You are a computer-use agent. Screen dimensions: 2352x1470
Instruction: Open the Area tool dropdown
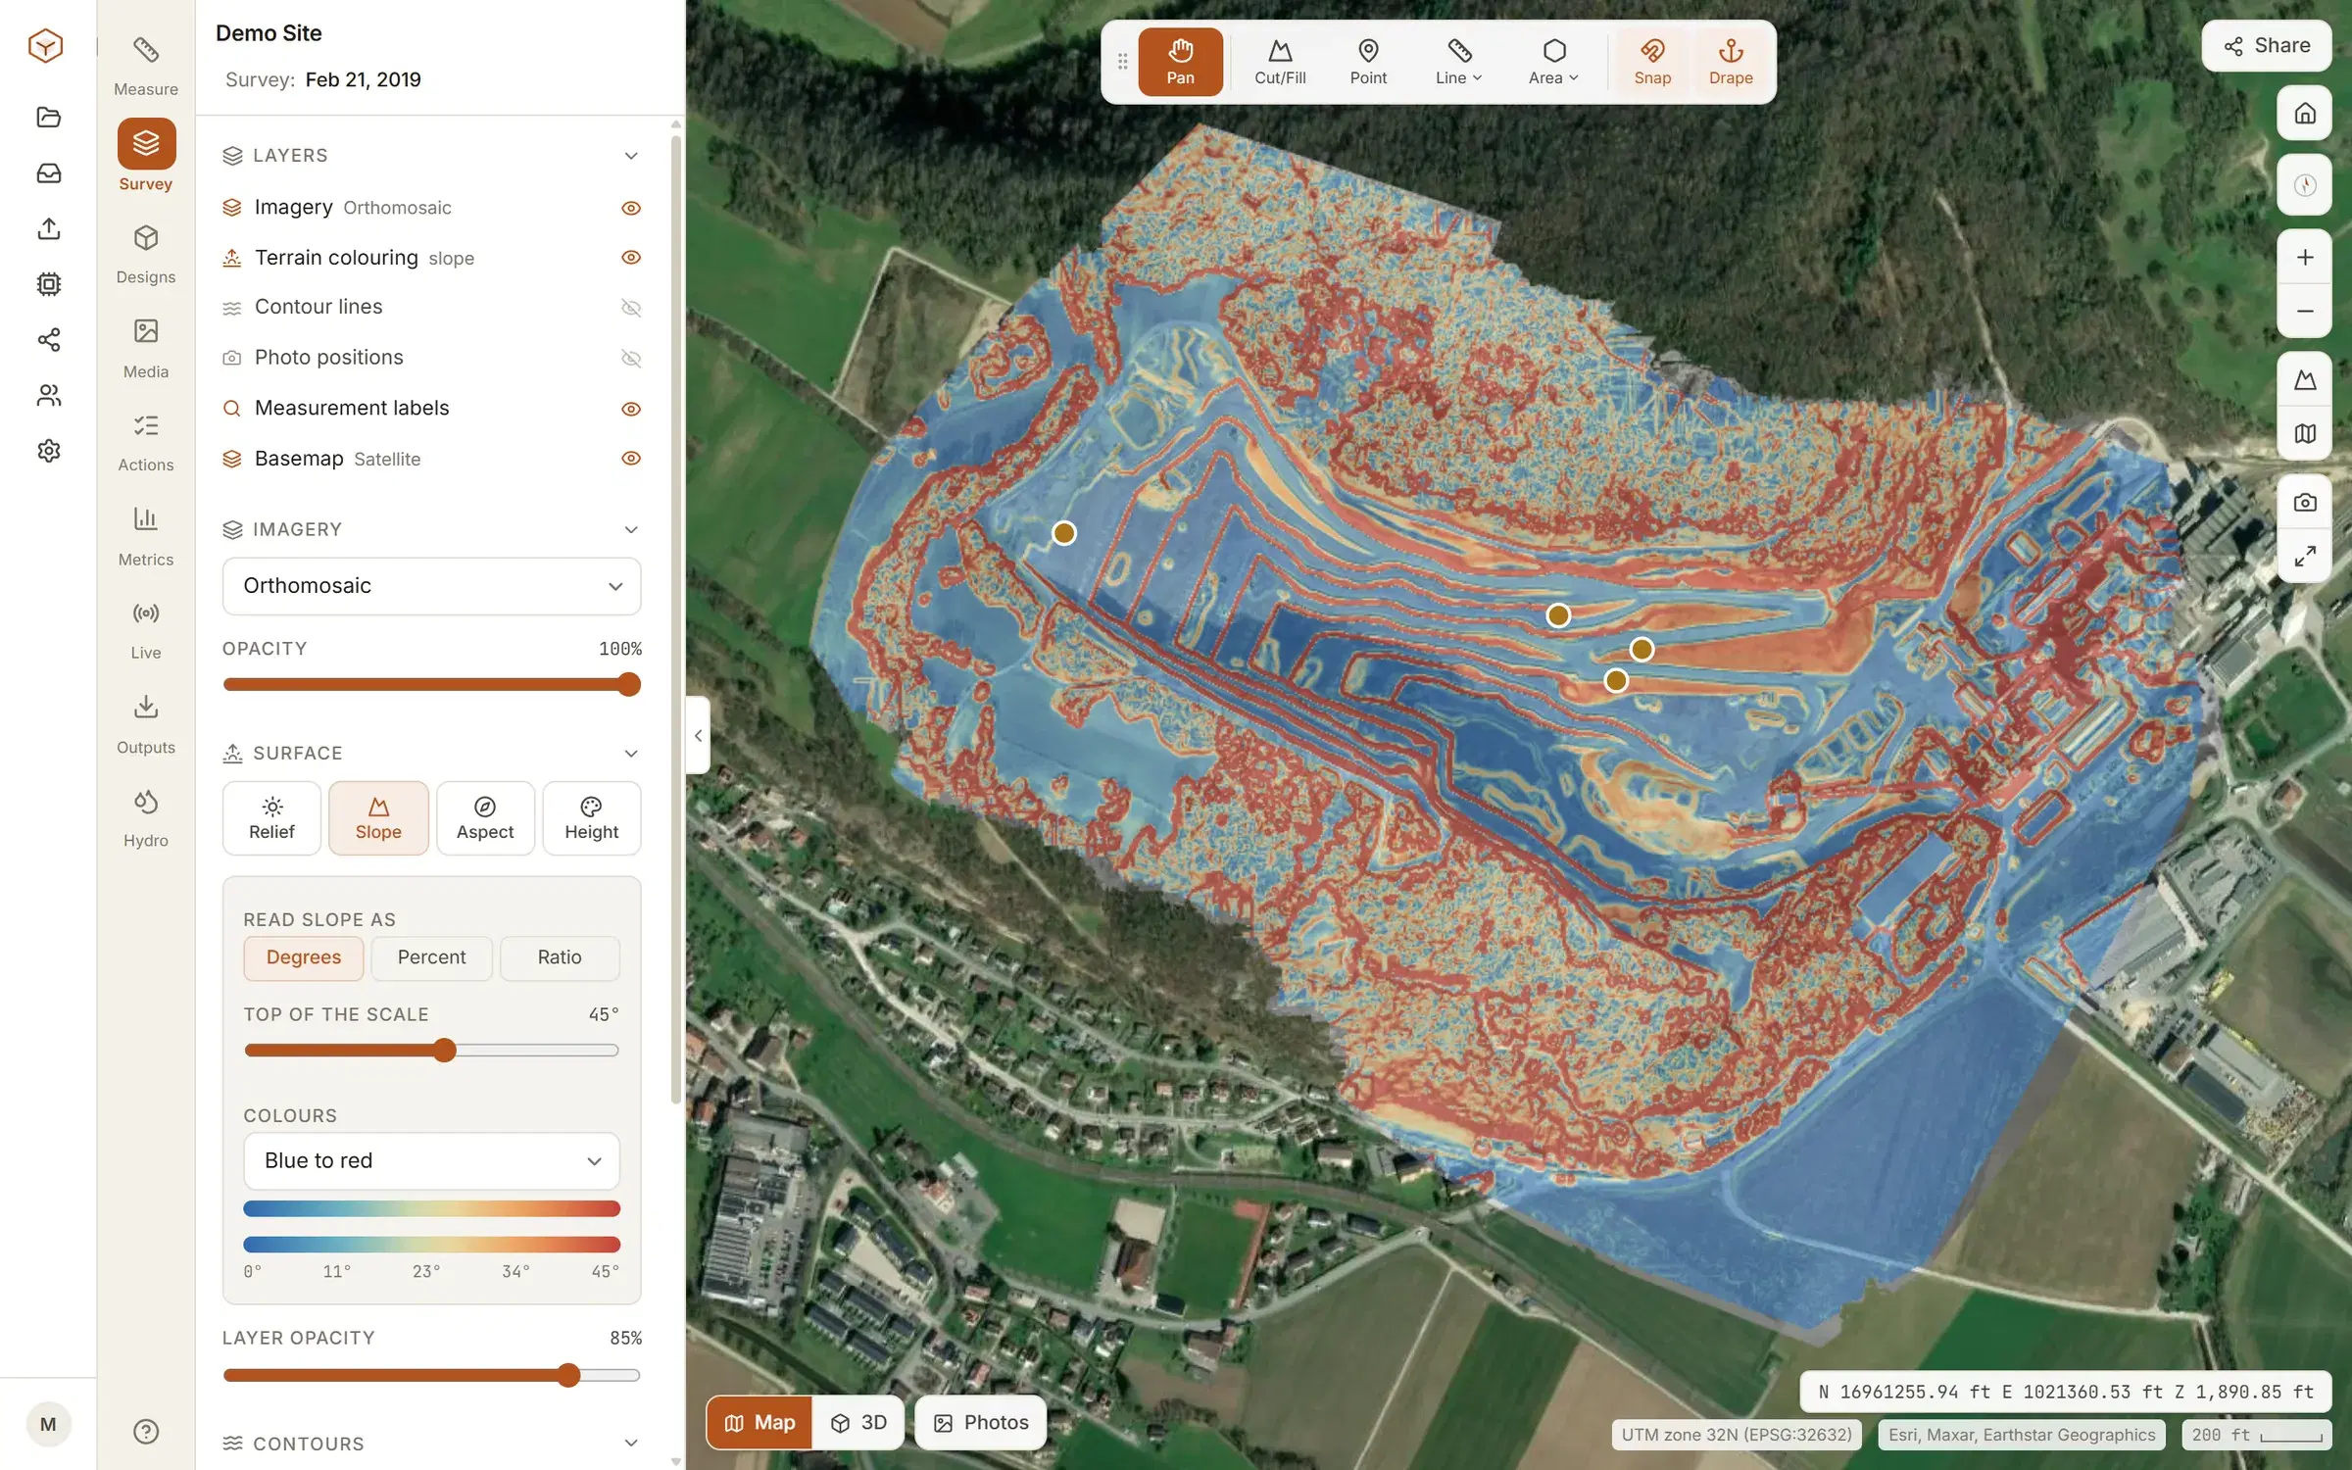tap(1553, 62)
